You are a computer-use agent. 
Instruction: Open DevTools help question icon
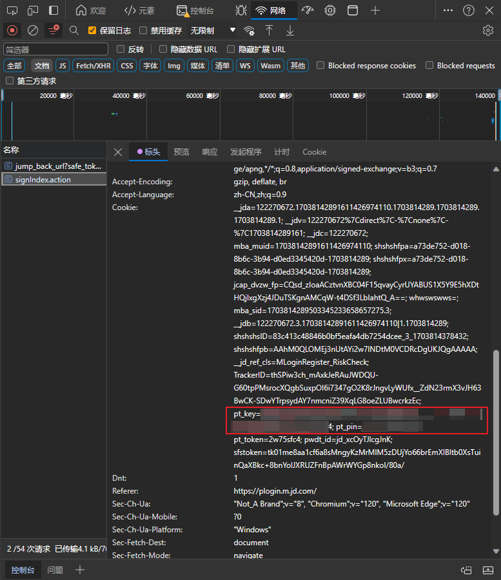pyautogui.click(x=469, y=10)
